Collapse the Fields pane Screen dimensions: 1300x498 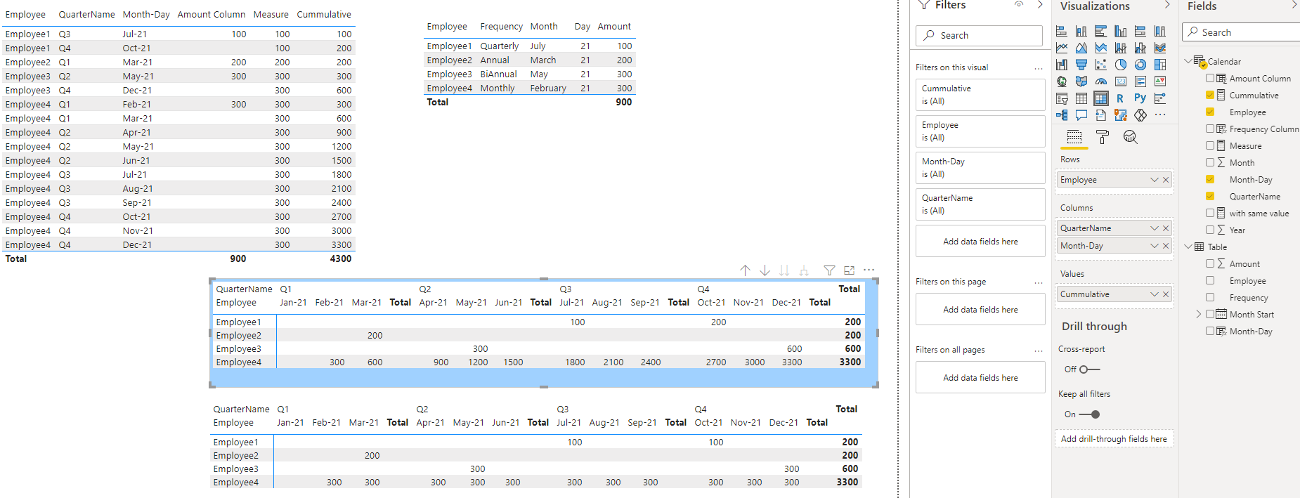click(x=1294, y=5)
